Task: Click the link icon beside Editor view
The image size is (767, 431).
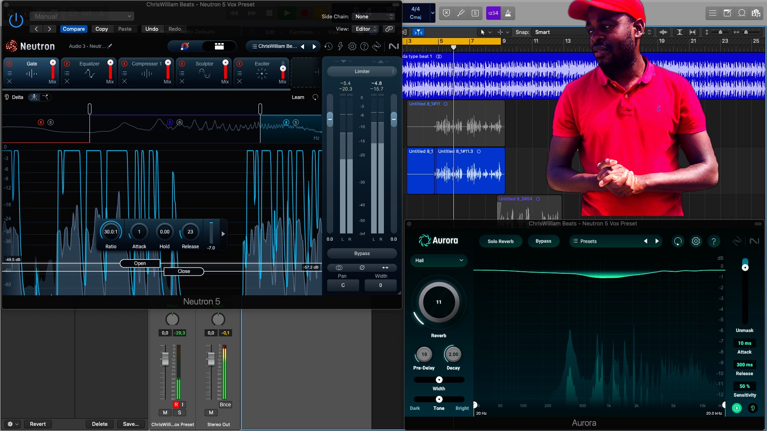Action: 389,29
